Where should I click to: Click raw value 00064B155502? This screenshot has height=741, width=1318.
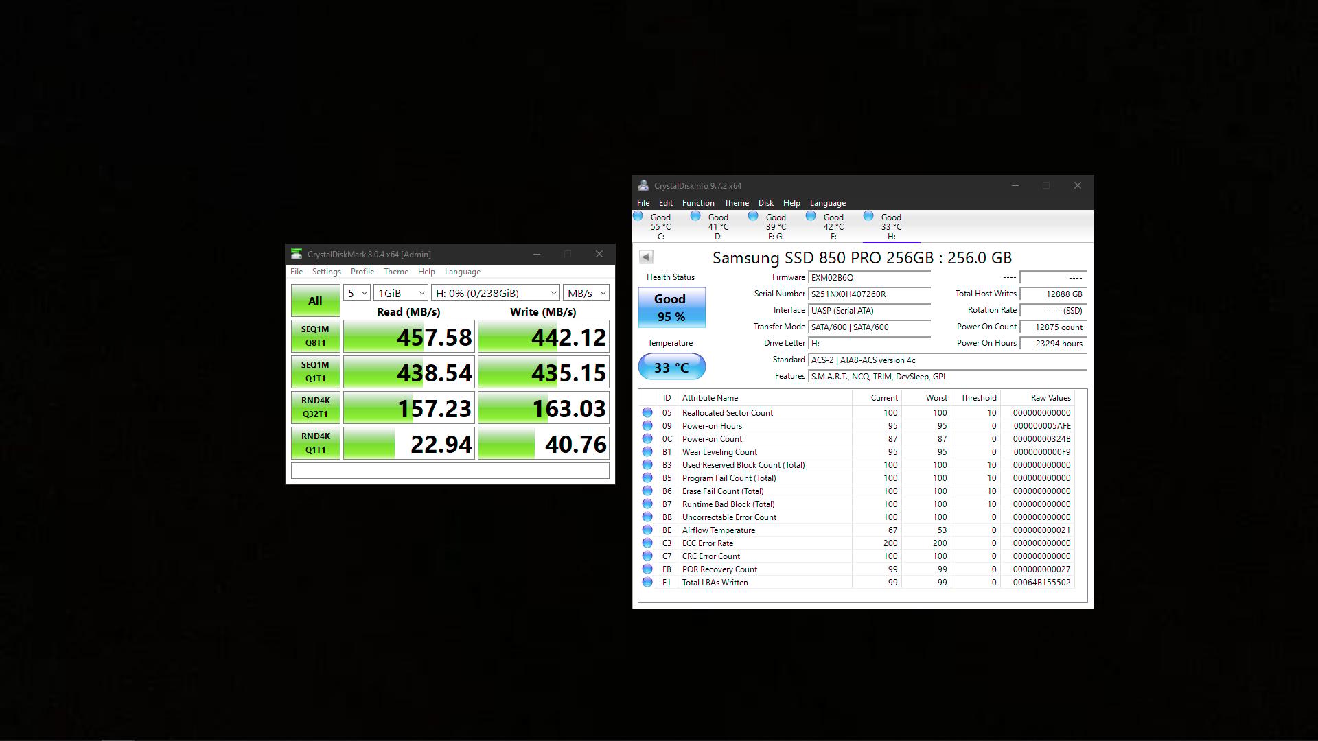click(x=1042, y=583)
